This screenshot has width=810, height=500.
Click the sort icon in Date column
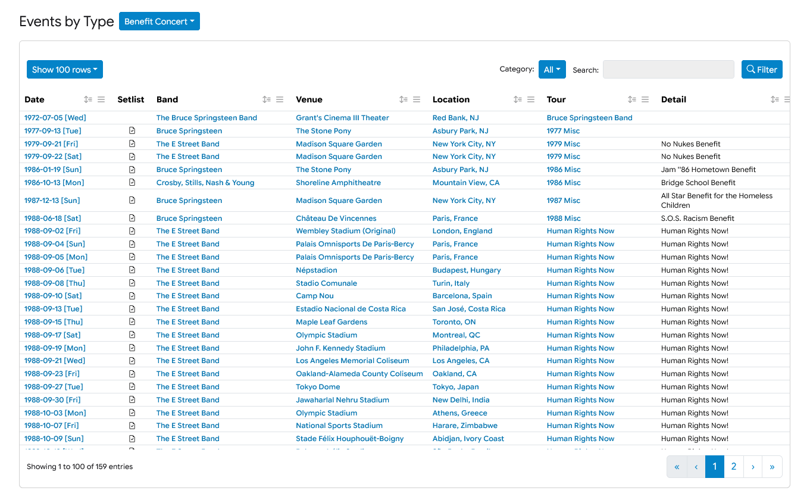click(x=88, y=99)
